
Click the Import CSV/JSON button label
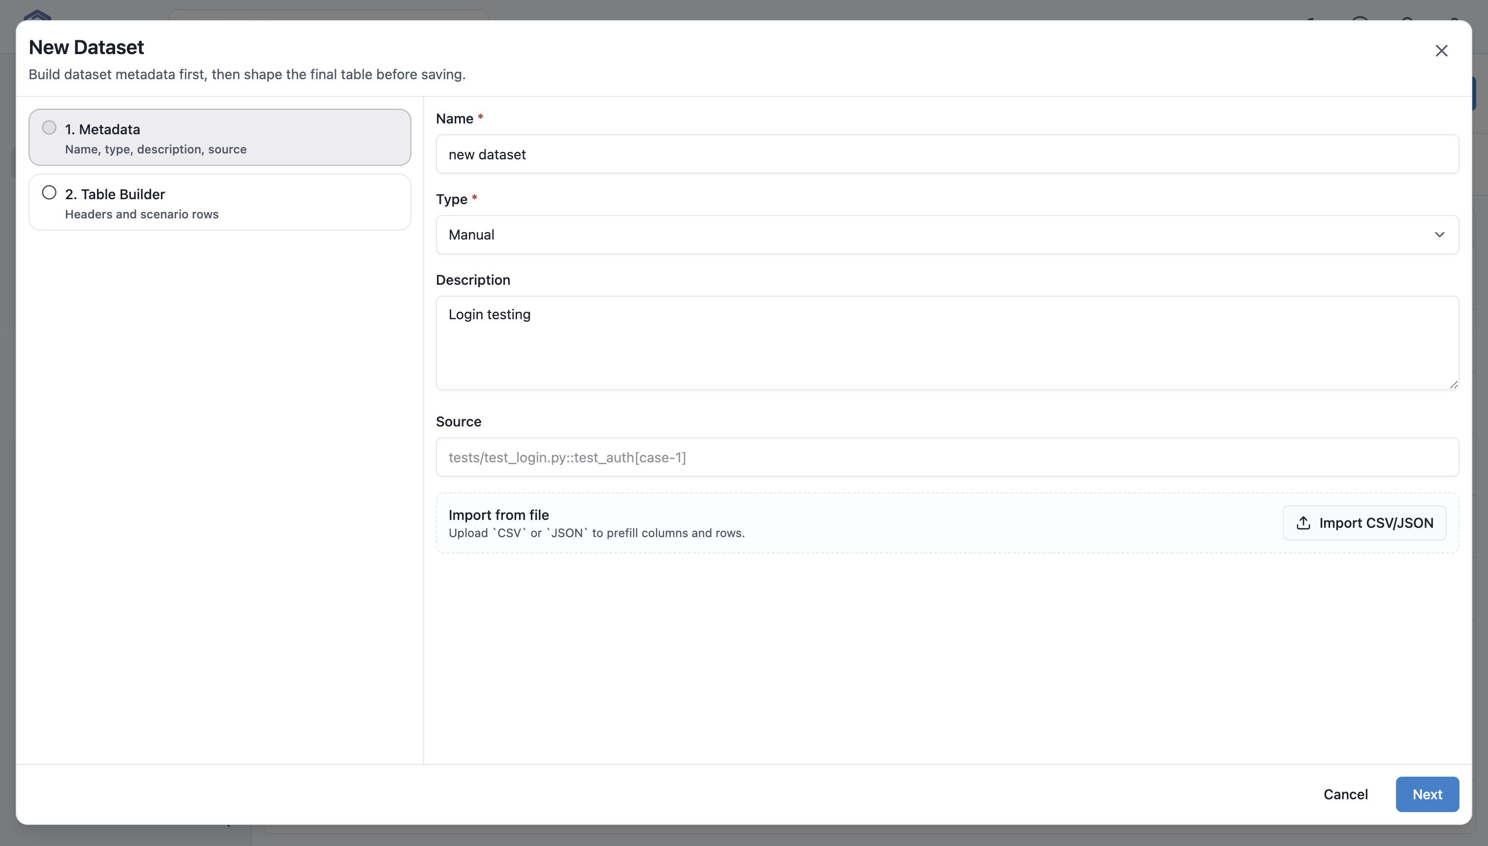(x=1376, y=523)
